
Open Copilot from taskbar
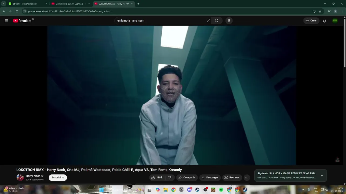158,190
